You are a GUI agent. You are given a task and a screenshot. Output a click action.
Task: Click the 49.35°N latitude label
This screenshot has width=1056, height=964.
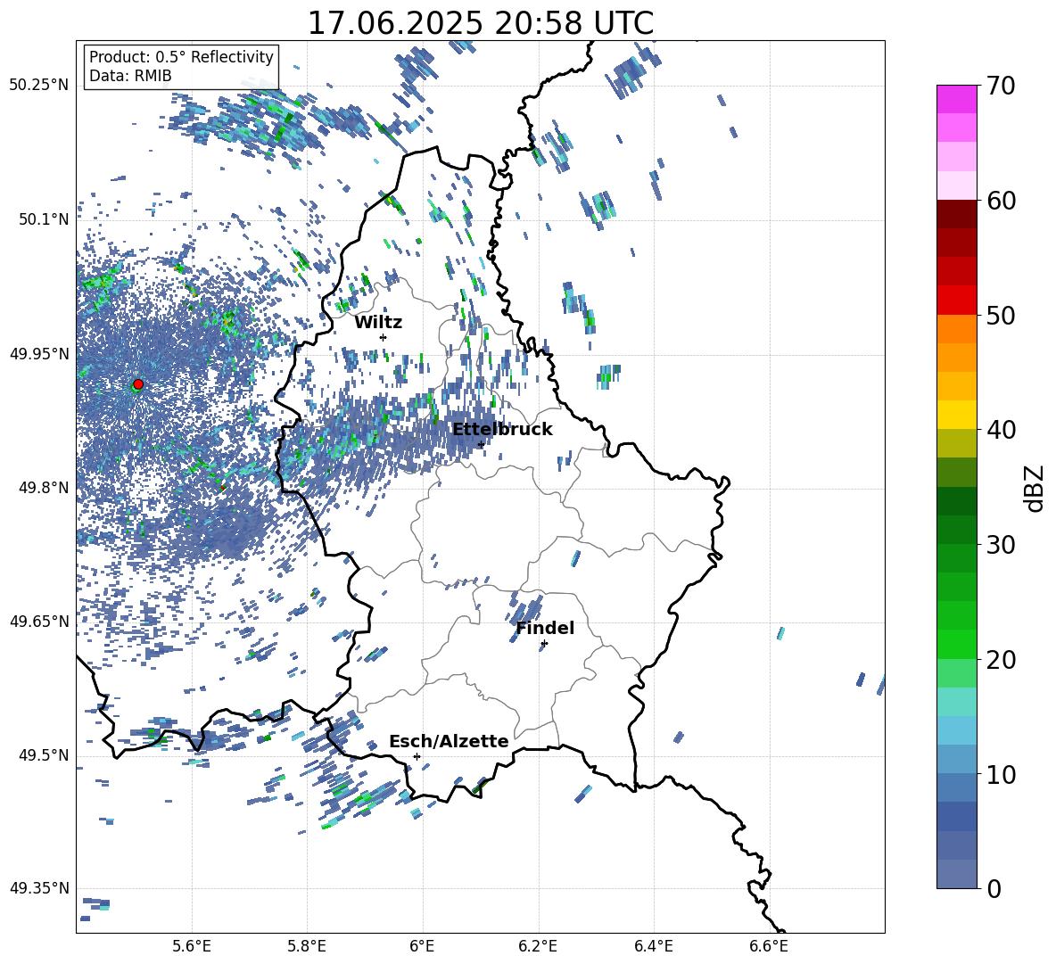tap(40, 888)
